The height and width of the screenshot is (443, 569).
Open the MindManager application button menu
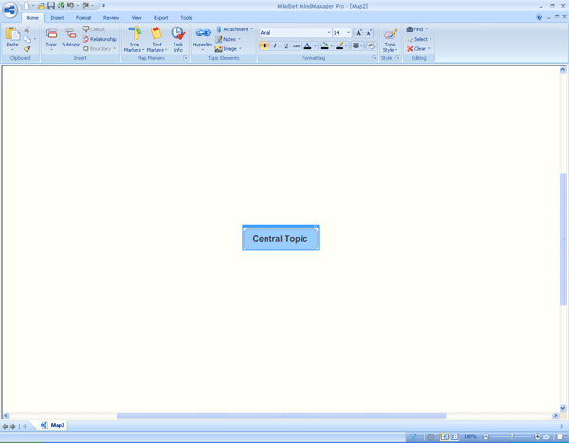pyautogui.click(x=9, y=9)
